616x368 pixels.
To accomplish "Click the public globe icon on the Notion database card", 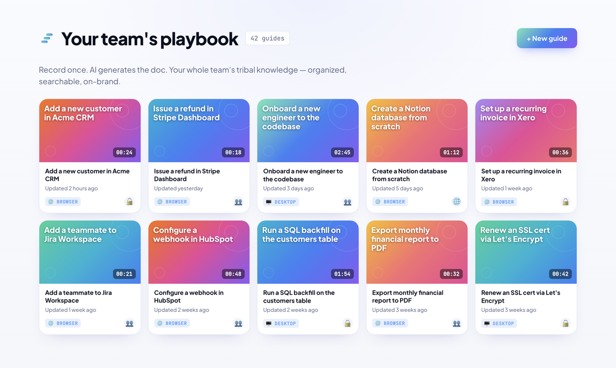I will pyautogui.click(x=456, y=202).
